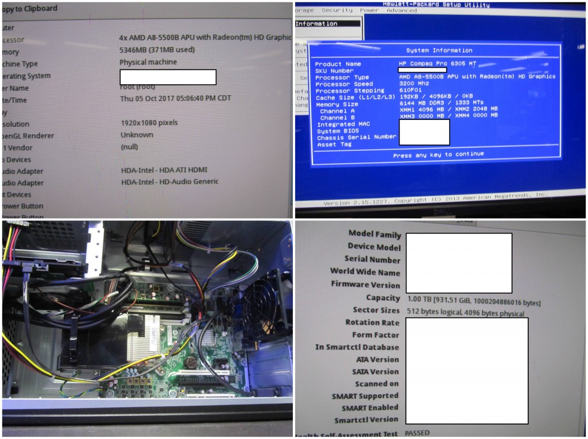Click the Channel A memory slots value

pyautogui.click(x=448, y=109)
